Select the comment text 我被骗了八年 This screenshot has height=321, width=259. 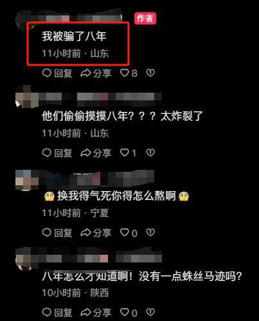[74, 36]
